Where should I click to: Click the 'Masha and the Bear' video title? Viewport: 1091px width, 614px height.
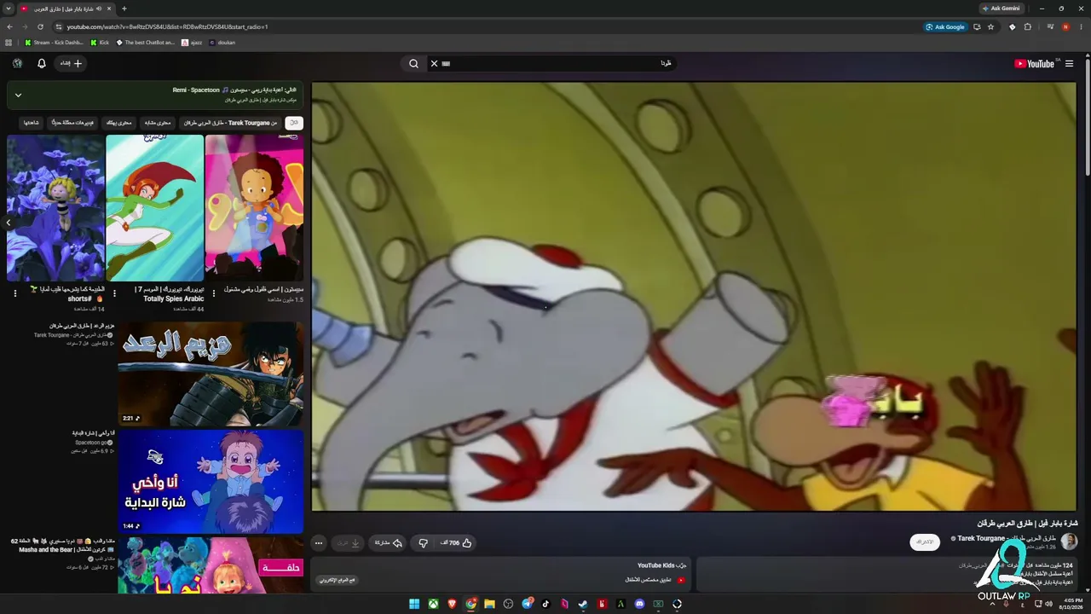click(62, 545)
